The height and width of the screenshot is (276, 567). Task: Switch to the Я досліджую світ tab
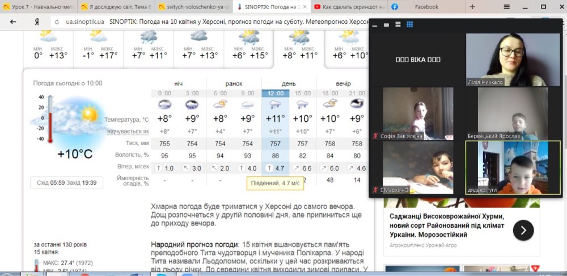pos(116,6)
